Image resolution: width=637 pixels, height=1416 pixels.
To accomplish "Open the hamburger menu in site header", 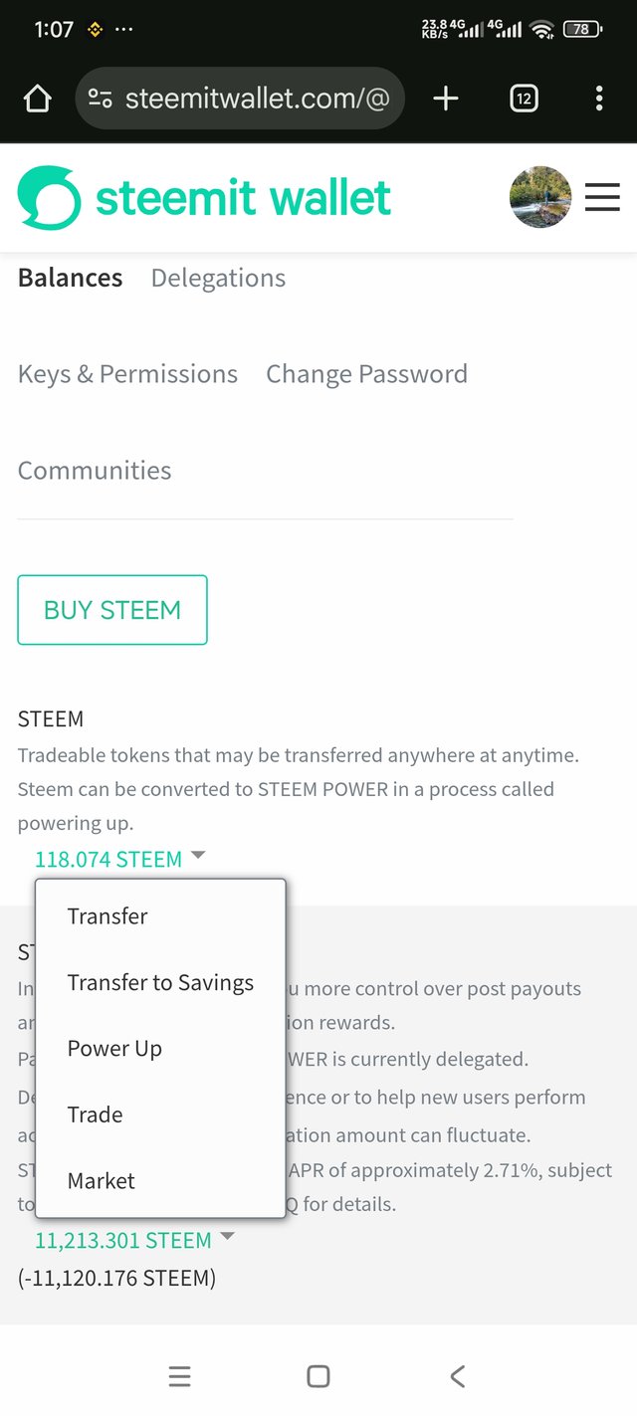I will point(602,197).
